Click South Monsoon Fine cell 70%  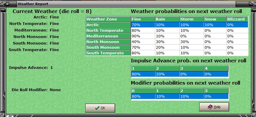(x=143, y=48)
